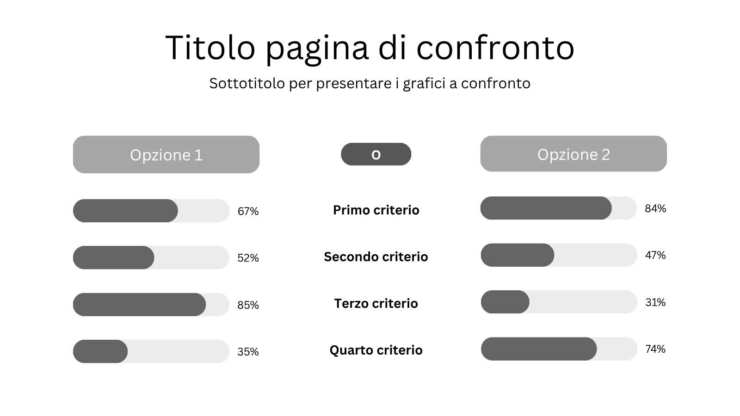
Task: Select the 74% percentage text
Action: (655, 349)
